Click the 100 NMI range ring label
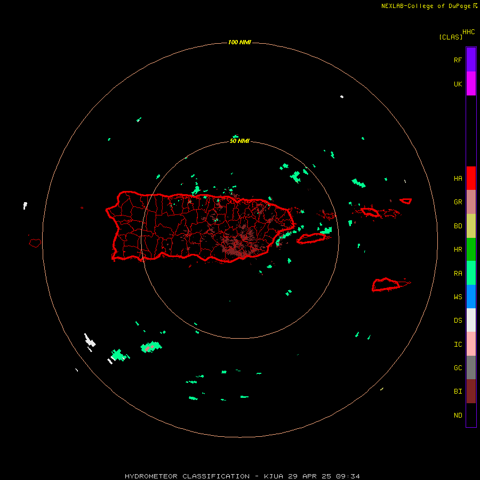This screenshot has height=480, width=480. click(239, 42)
